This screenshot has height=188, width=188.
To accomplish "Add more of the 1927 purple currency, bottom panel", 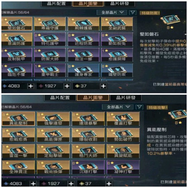I will pyautogui.click(x=71, y=184).
